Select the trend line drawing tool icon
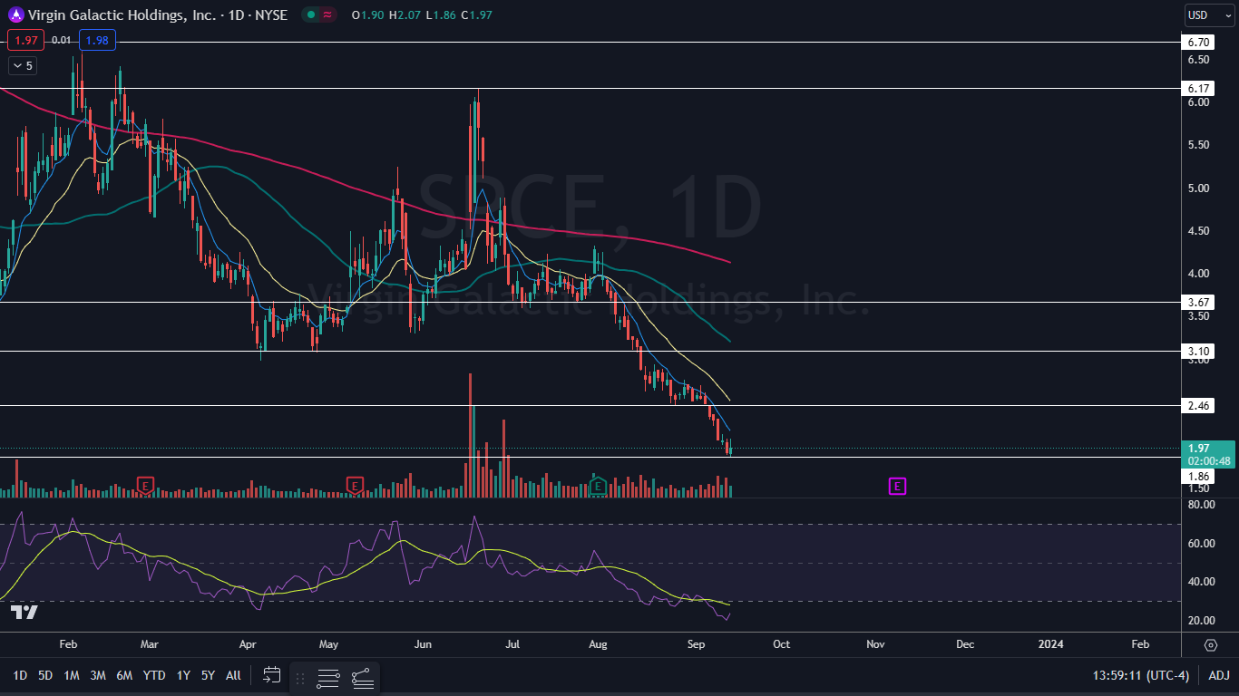Viewport: 1239px width, 696px height. (x=363, y=678)
